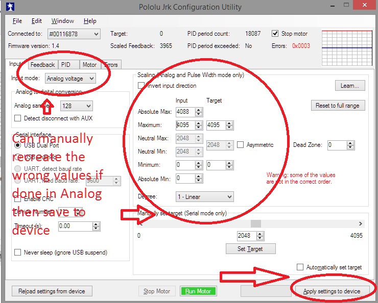Increase Absolute Min with up arrow

click(199, 176)
